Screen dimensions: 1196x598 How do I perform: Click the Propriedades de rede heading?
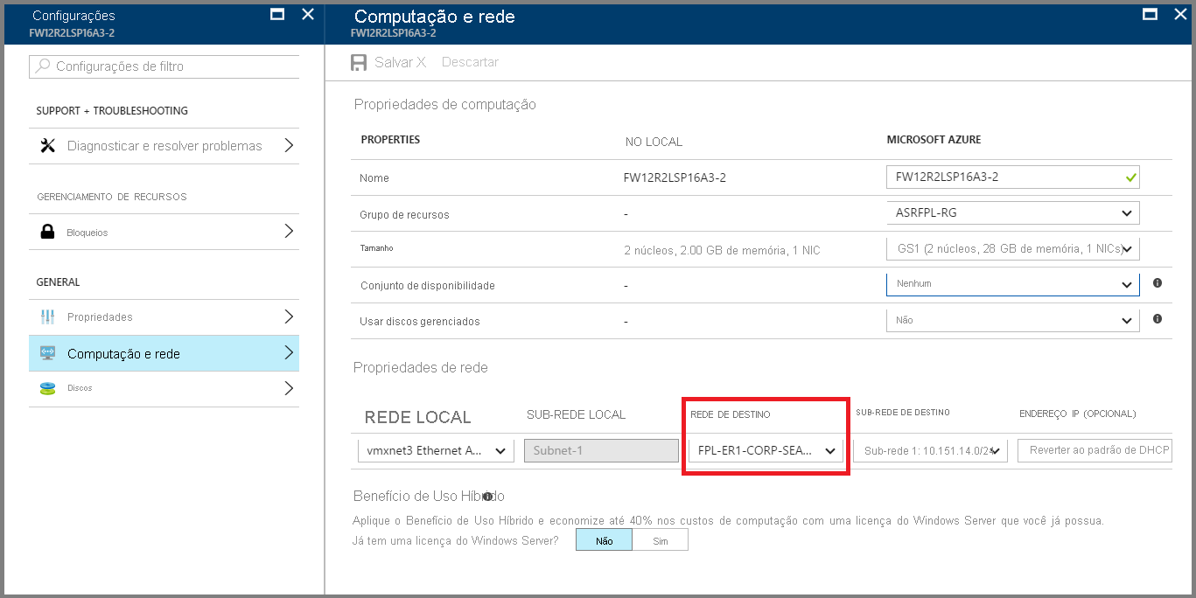(421, 367)
